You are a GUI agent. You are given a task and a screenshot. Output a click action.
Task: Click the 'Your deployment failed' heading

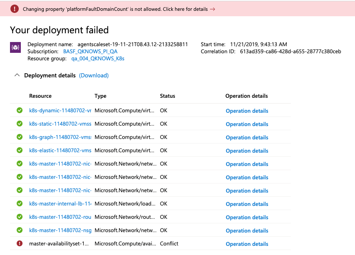pos(59,30)
